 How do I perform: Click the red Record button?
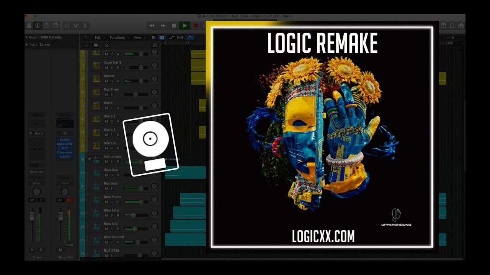196,26
